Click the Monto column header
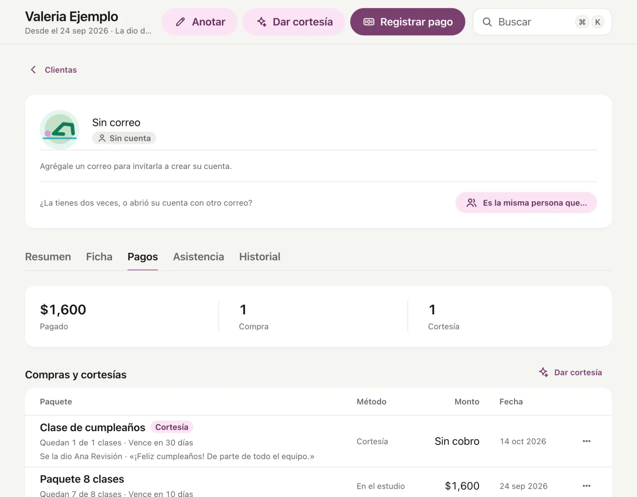The height and width of the screenshot is (497, 637). click(467, 402)
